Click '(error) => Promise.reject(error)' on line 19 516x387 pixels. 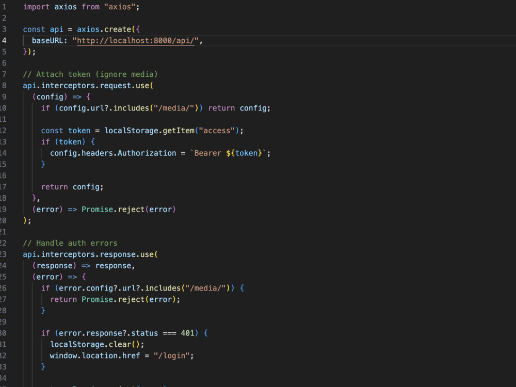tap(104, 209)
